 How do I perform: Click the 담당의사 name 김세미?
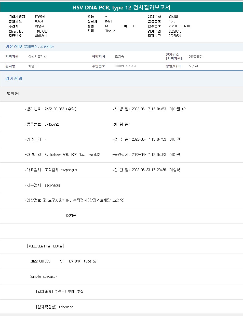point(173,16)
